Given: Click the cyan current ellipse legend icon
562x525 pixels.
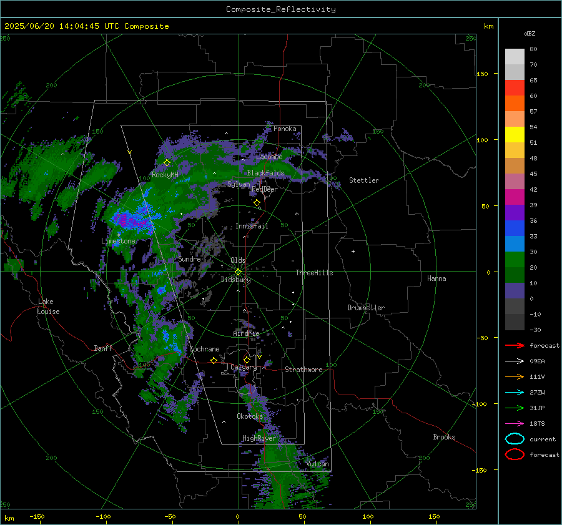Looking at the screenshot, I should pyautogui.click(x=515, y=439).
